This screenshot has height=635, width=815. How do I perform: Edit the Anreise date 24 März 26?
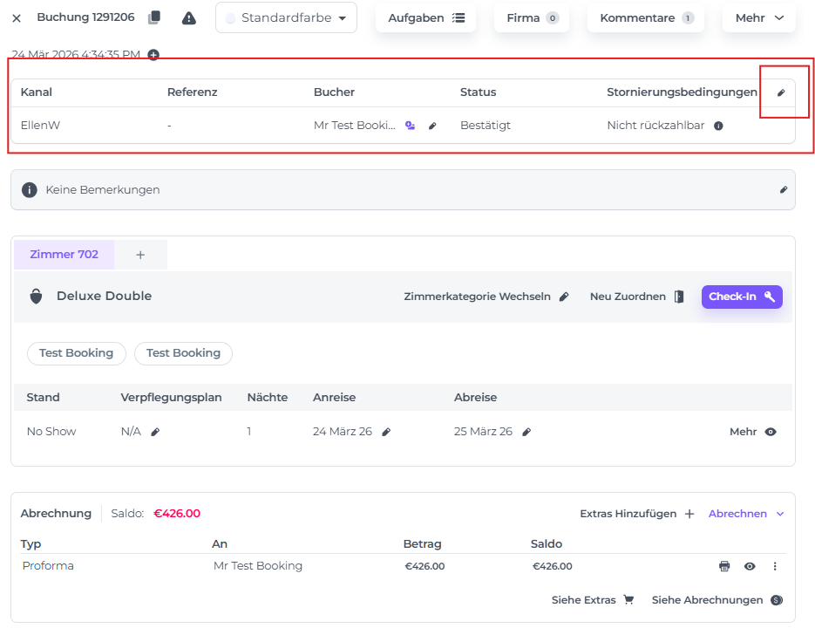[386, 432]
